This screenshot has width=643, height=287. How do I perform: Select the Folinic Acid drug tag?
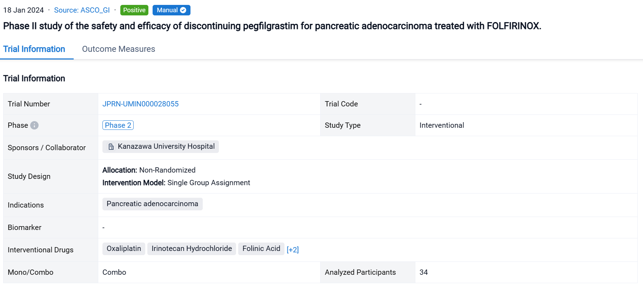click(261, 248)
